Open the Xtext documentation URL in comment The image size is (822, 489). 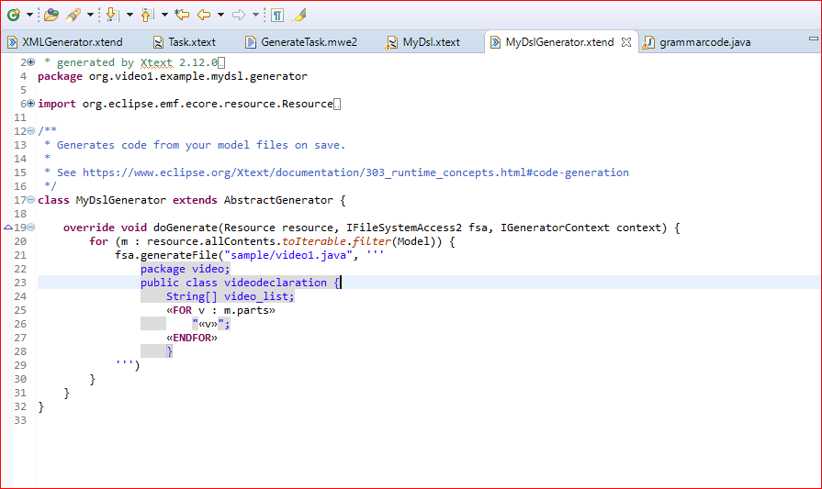(355, 172)
